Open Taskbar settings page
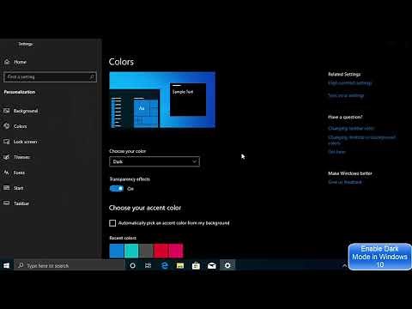Screen dimensions: 412x309 pos(16,203)
